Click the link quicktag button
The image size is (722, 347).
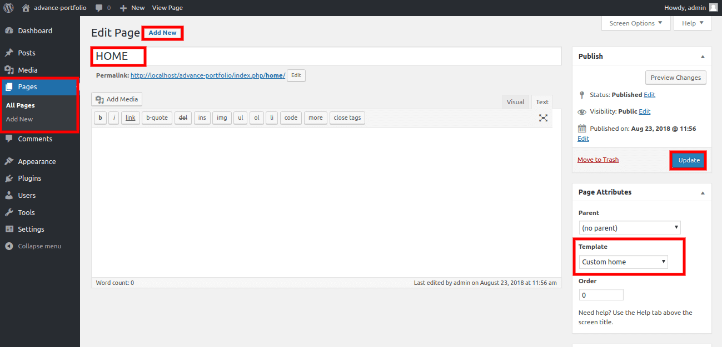pyautogui.click(x=131, y=118)
